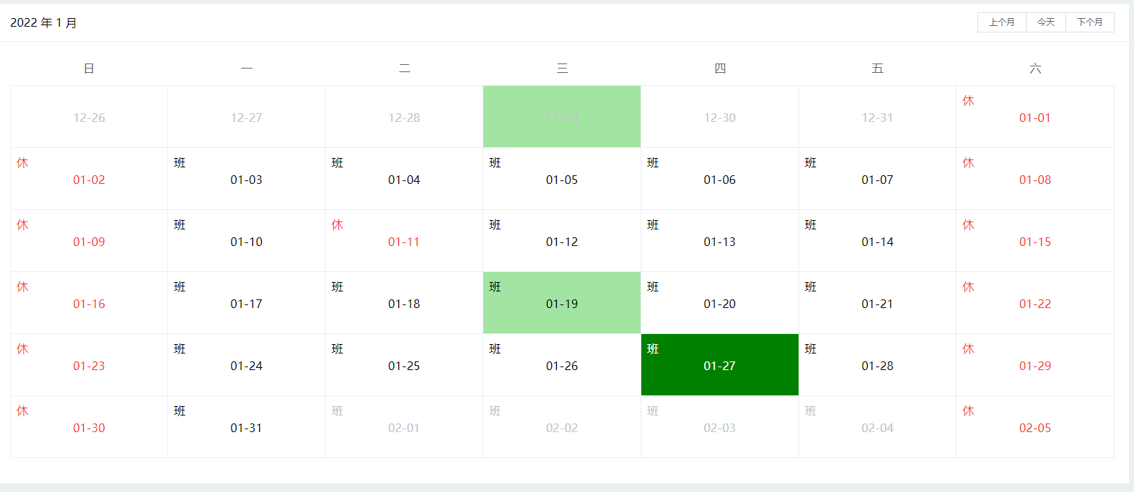Viewport: 1134px width, 492px height.
Task: Click the 班 badge on 01-27
Action: coord(652,348)
